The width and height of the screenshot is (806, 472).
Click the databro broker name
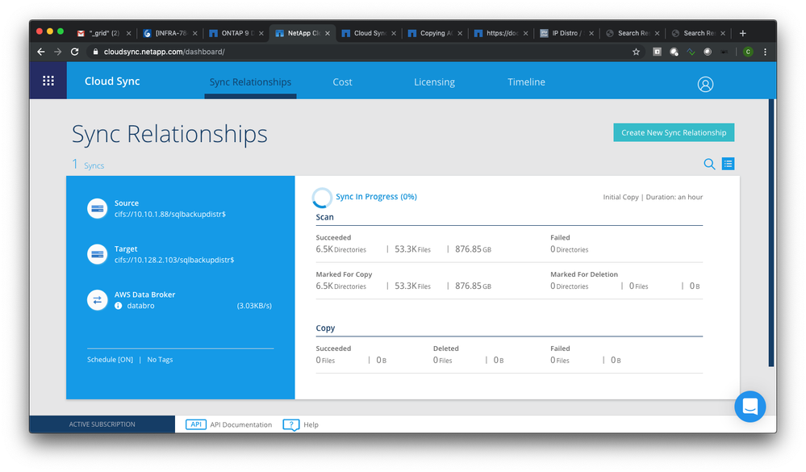(x=141, y=306)
